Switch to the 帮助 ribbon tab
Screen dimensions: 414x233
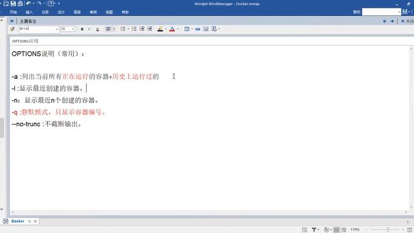tap(125, 12)
